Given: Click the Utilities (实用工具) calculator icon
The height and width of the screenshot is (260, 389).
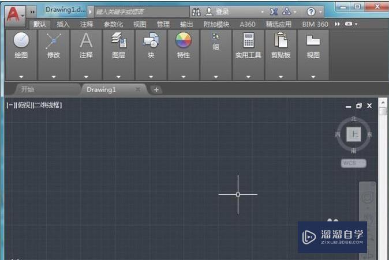Looking at the screenshot, I should 248,40.
